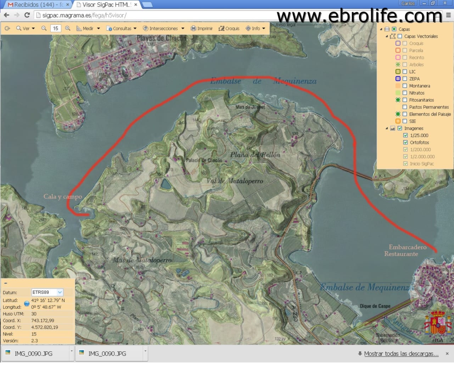Click the peach Montanera color swatch
This screenshot has height=383, width=454.
pyautogui.click(x=398, y=86)
